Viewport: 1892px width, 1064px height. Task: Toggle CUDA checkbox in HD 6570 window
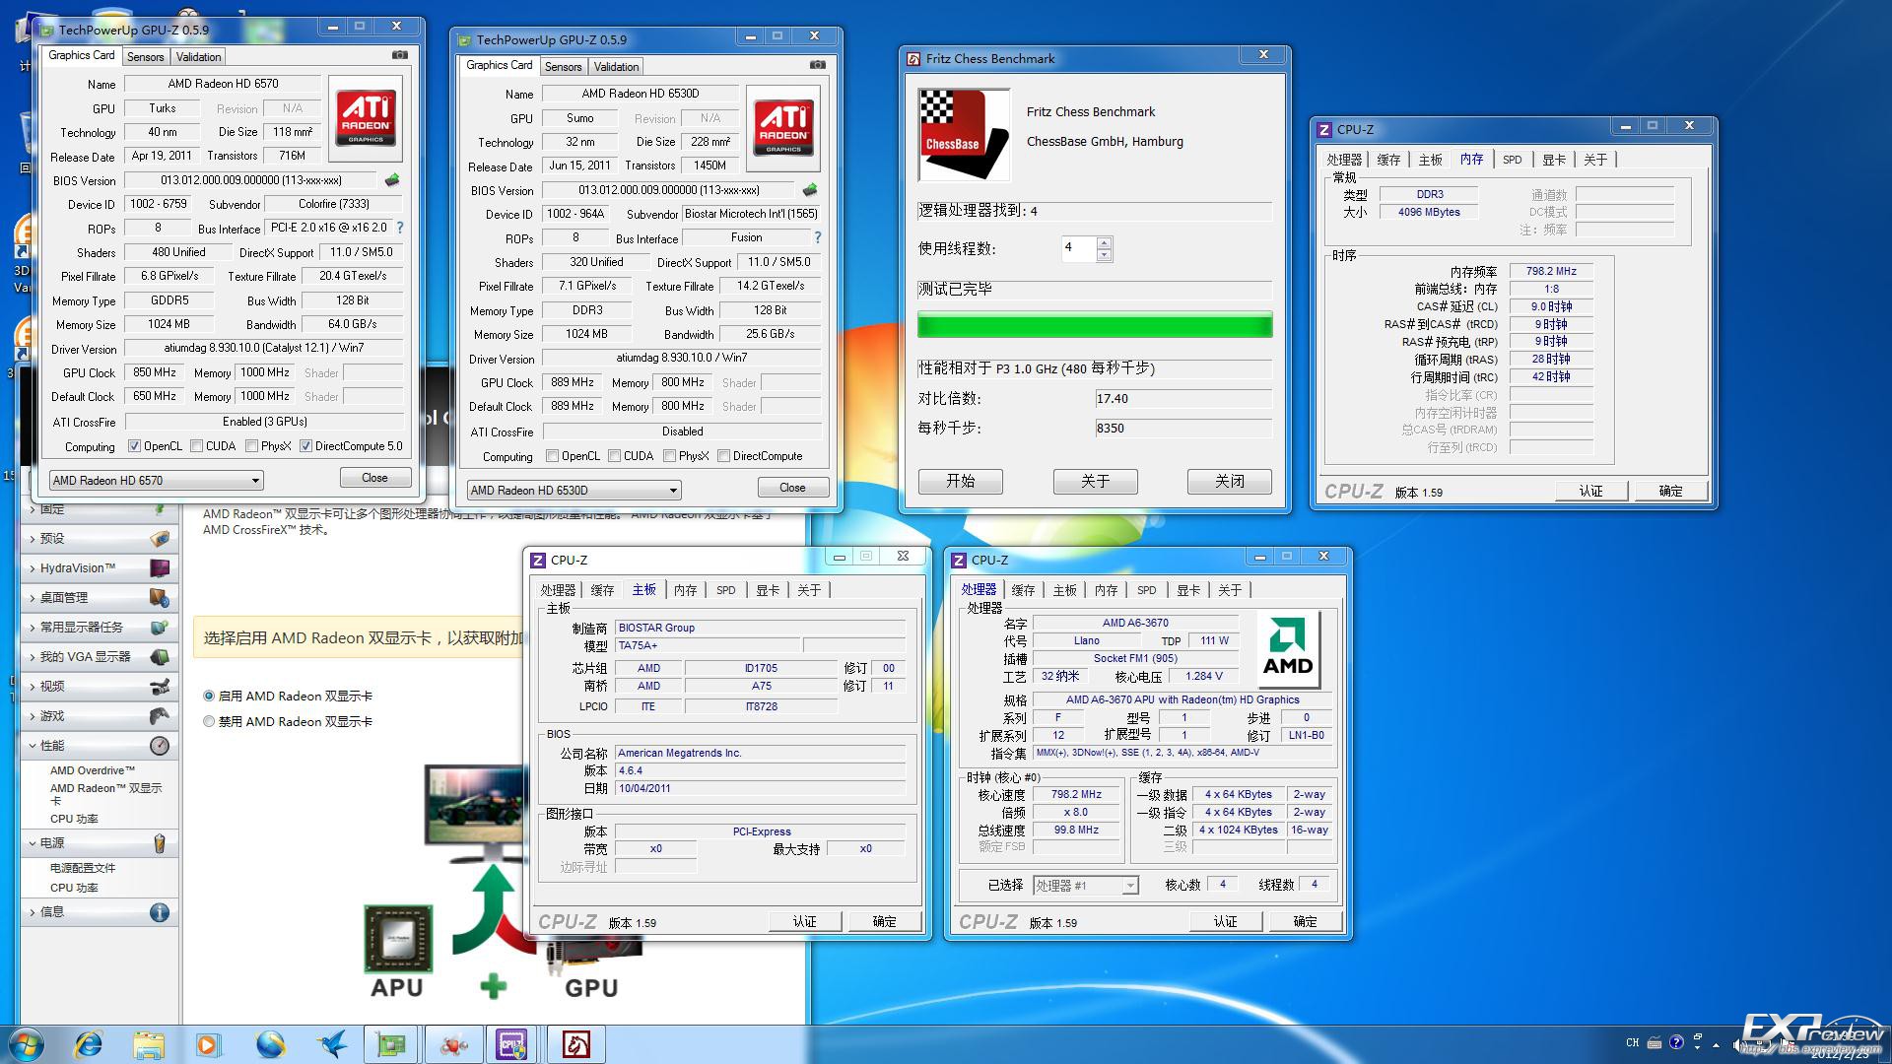197,446
